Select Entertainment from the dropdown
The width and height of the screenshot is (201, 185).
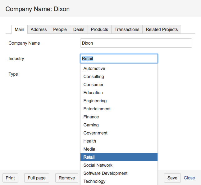pyautogui.click(x=97, y=109)
